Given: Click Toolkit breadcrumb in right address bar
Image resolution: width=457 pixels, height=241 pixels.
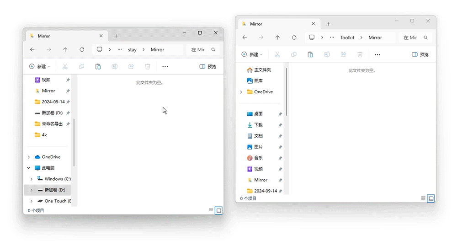Looking at the screenshot, I should (347, 37).
